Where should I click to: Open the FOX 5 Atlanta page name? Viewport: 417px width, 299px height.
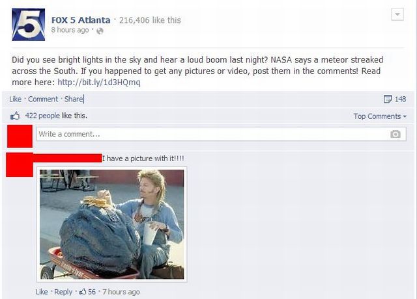click(x=81, y=20)
